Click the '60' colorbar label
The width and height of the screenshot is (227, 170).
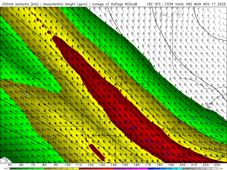22,165
